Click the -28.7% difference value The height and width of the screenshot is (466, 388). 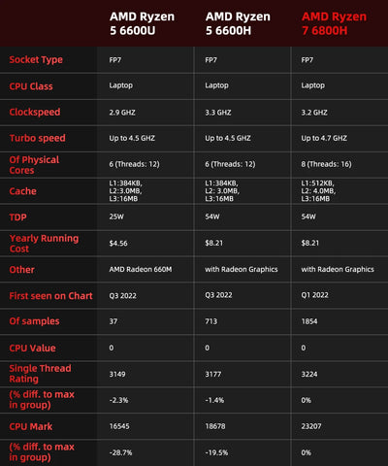(x=120, y=452)
